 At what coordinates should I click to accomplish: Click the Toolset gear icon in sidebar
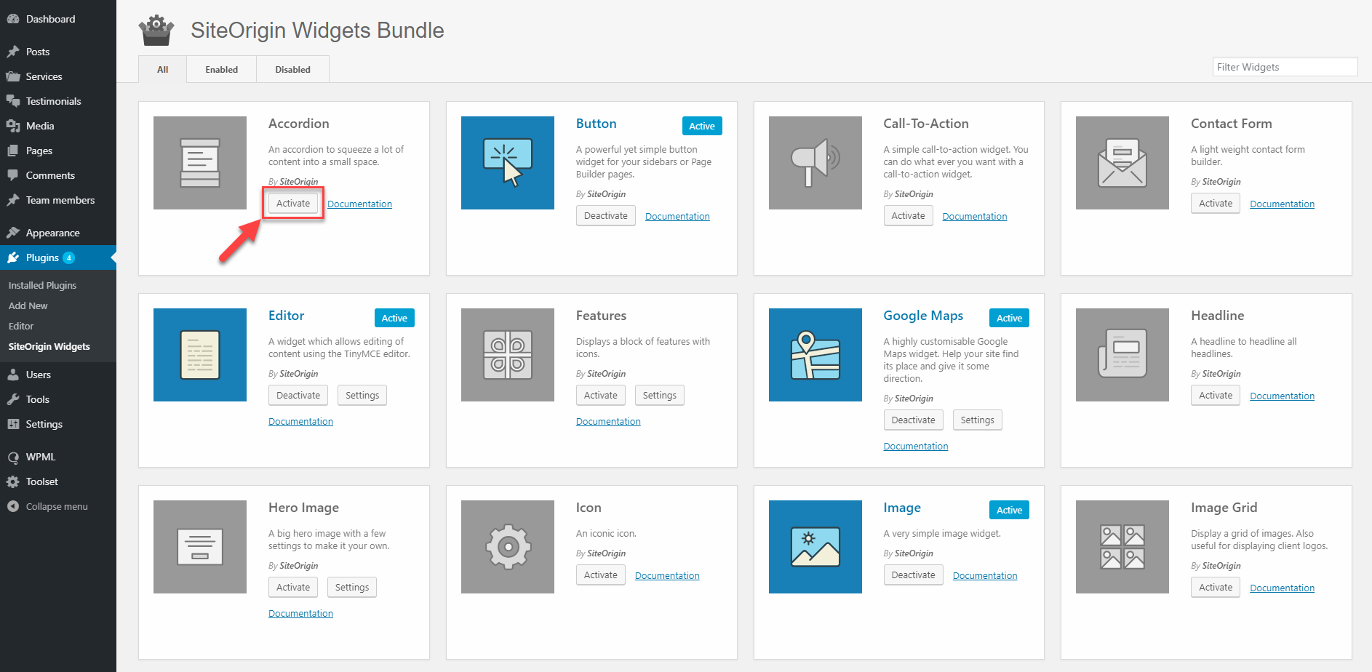point(13,481)
